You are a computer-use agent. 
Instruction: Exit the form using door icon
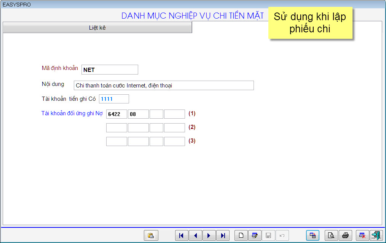376,235
